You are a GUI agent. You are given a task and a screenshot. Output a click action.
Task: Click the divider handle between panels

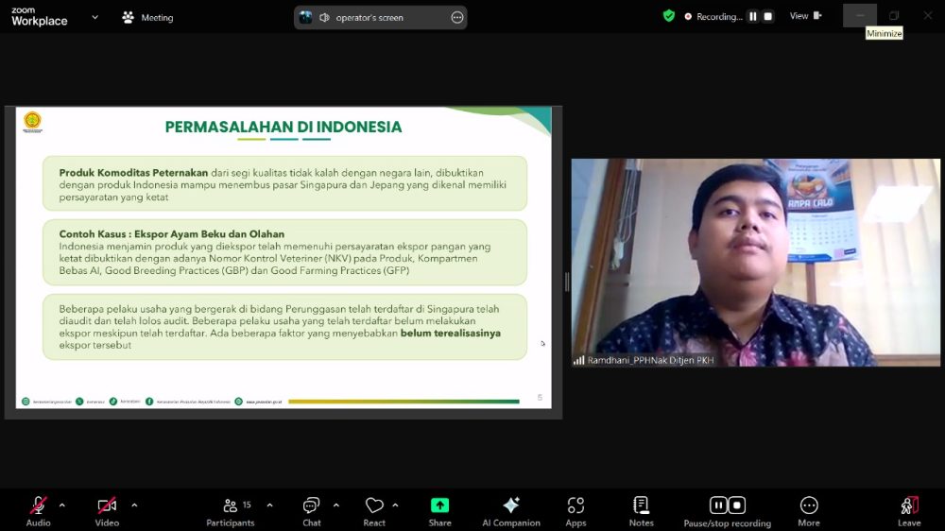(566, 283)
